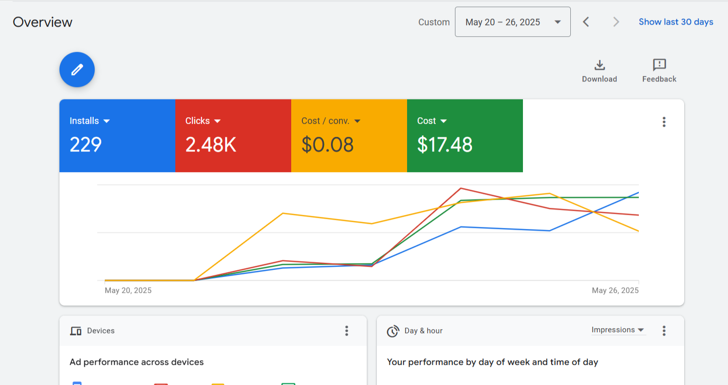Toggle the blue legend checkbox in Devices card
The image size is (728, 385).
pos(77,383)
